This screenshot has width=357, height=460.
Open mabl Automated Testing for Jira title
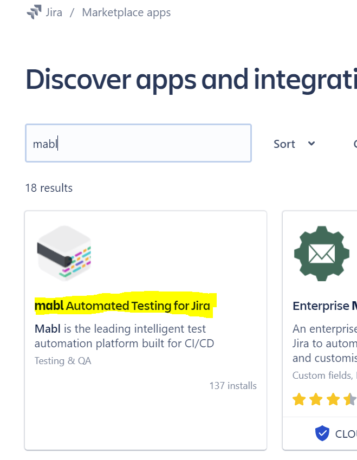tap(122, 306)
